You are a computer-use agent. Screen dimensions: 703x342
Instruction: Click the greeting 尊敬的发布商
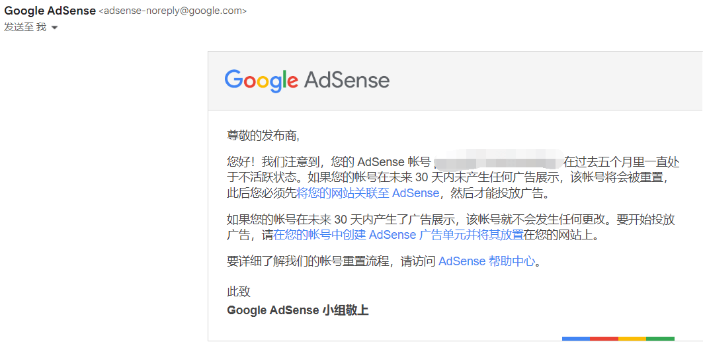263,136
